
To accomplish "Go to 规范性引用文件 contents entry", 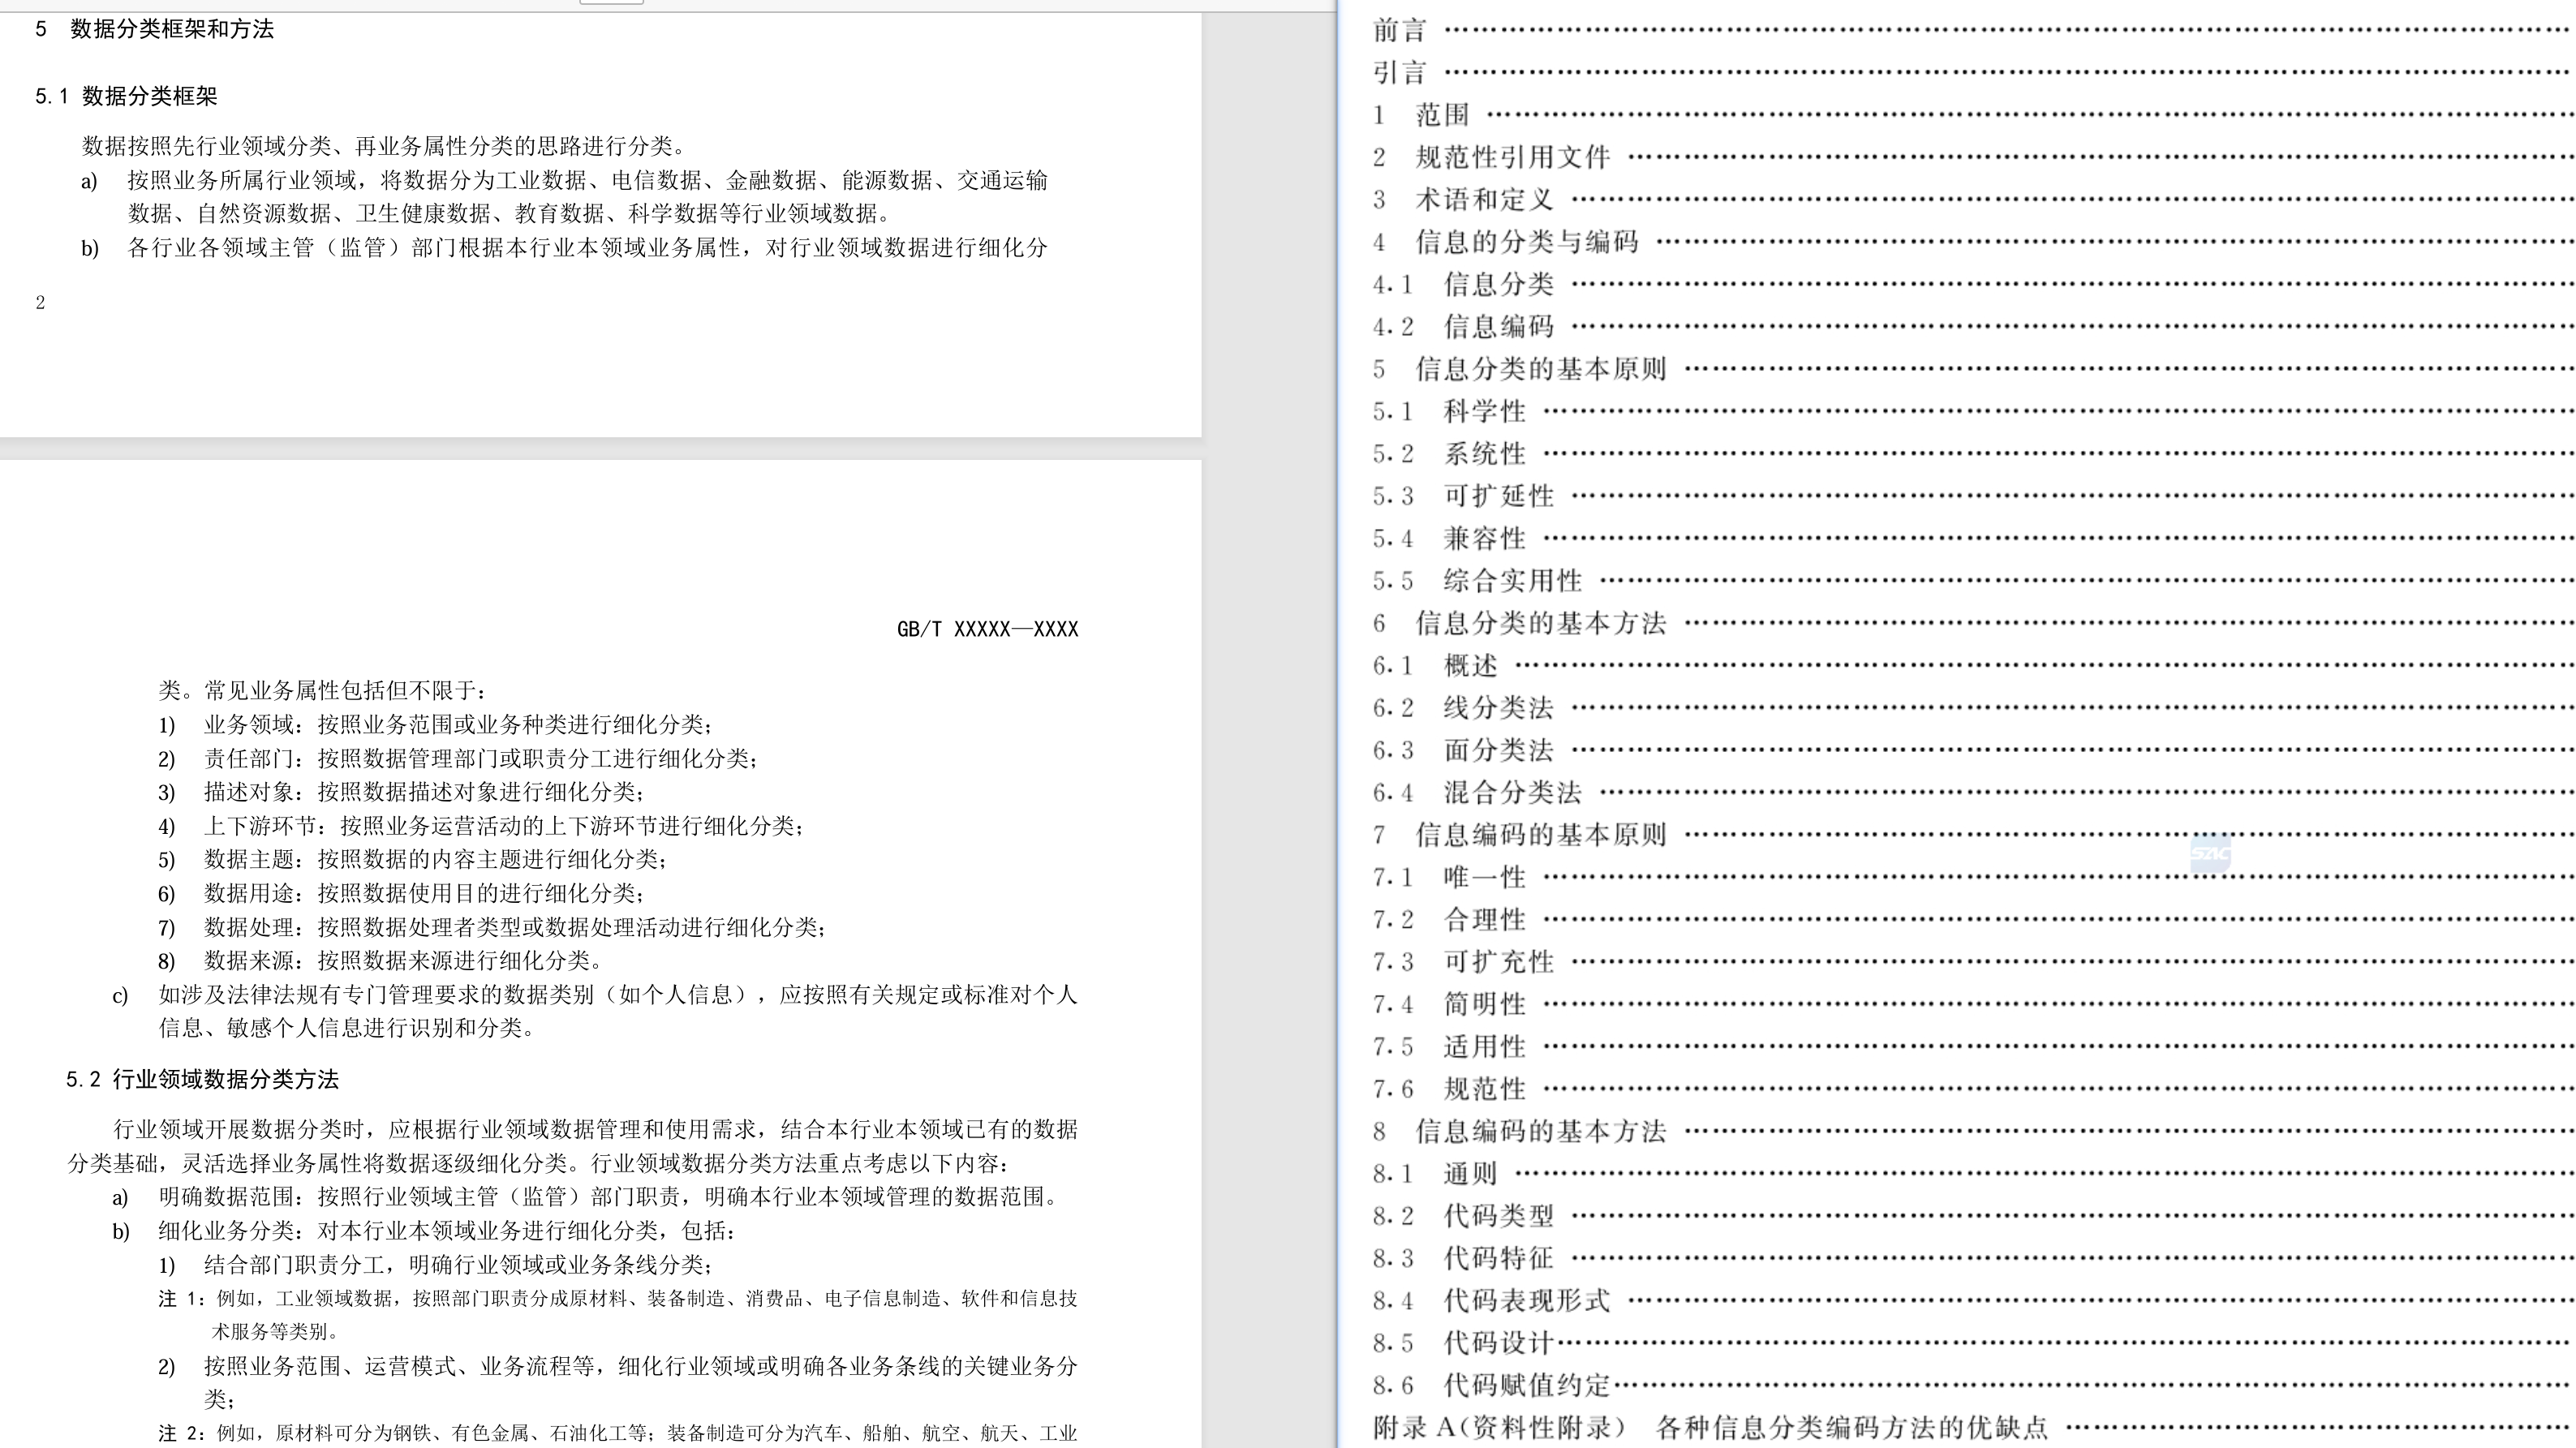I will coord(1512,157).
